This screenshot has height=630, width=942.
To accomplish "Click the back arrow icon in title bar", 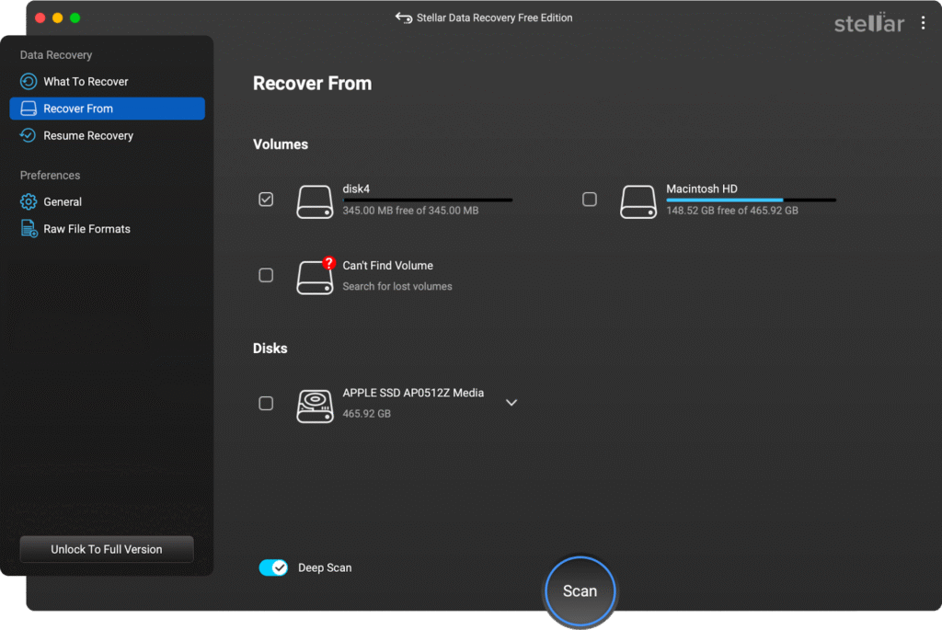I will point(403,17).
